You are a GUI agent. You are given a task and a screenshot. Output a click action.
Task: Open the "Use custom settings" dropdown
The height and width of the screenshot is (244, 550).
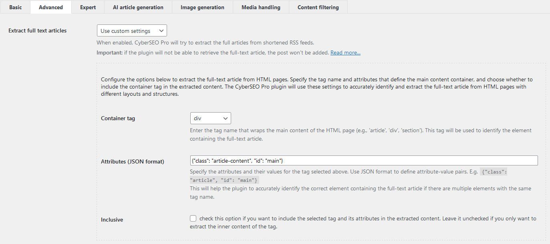pyautogui.click(x=132, y=30)
